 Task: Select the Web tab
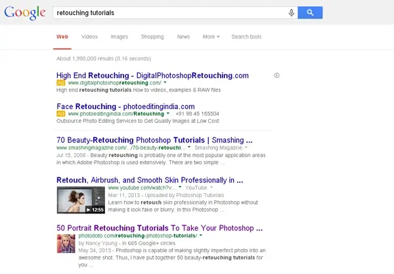[x=62, y=37]
